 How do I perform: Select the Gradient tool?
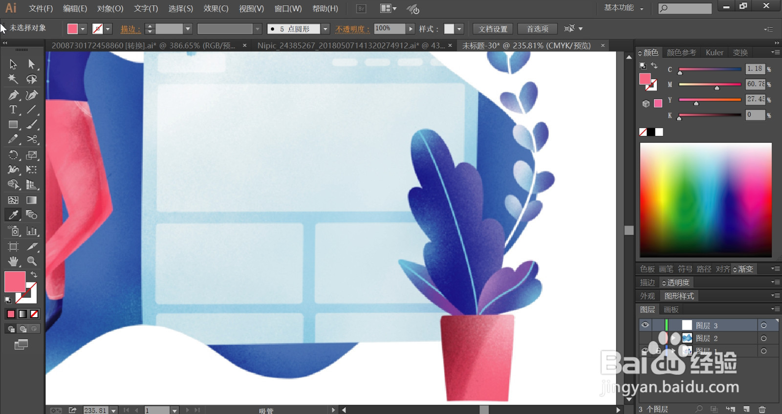[32, 200]
